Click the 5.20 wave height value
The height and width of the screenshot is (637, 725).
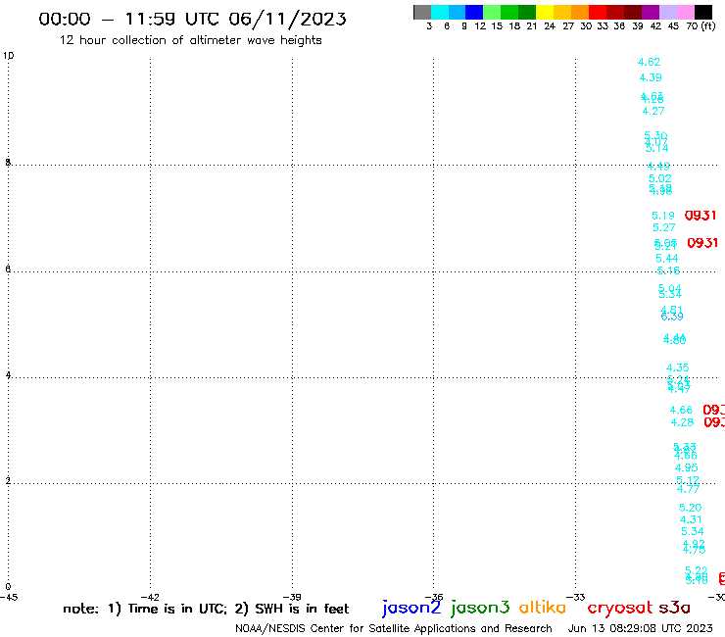(690, 508)
